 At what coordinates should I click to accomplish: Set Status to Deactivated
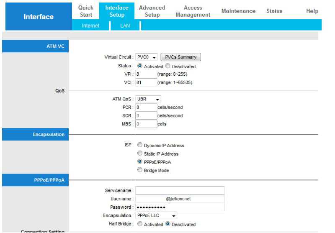pyautogui.click(x=168, y=66)
